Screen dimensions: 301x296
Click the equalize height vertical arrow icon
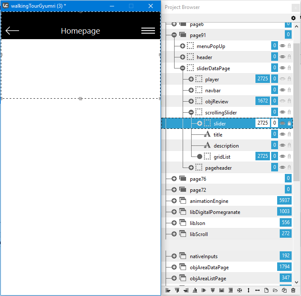click(x=248, y=290)
